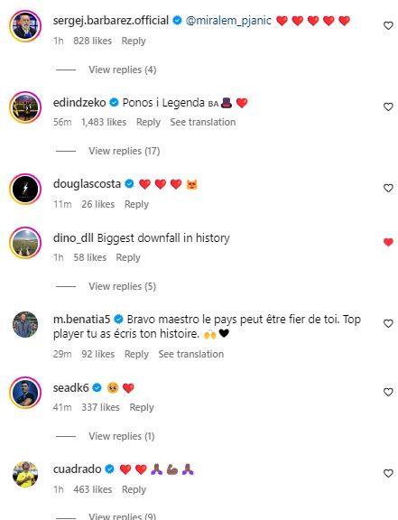Tap heart icon beside cuadrado's comment
The height and width of the screenshot is (520, 398).
[388, 473]
